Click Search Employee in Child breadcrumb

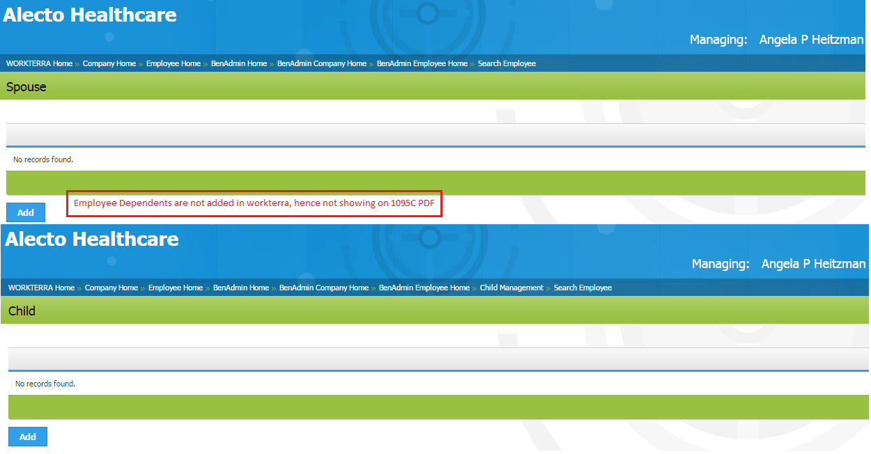pyautogui.click(x=583, y=288)
